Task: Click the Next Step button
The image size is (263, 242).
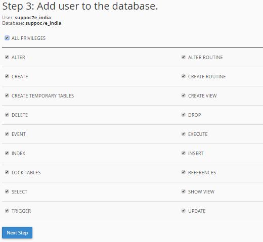Action: [17, 232]
